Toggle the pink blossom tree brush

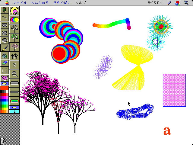(x=14, y=46)
